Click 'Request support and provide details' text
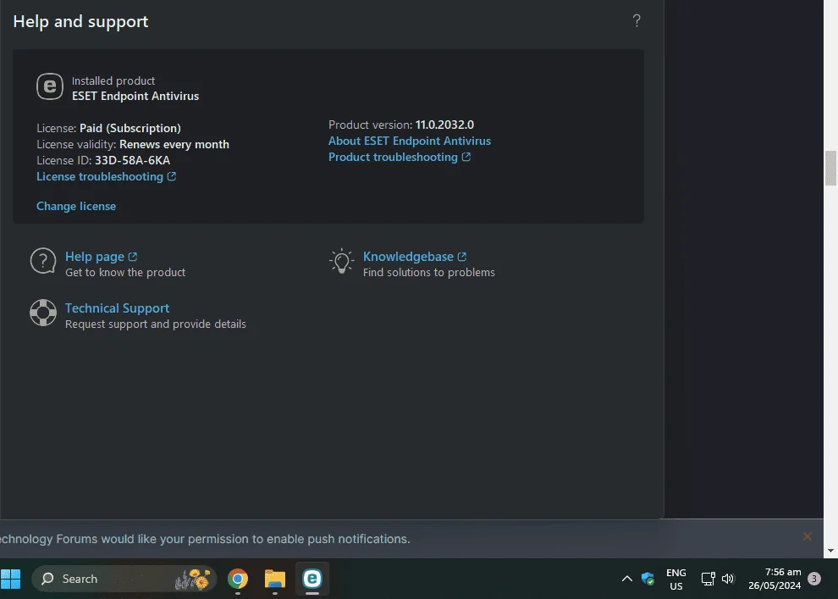 point(156,324)
